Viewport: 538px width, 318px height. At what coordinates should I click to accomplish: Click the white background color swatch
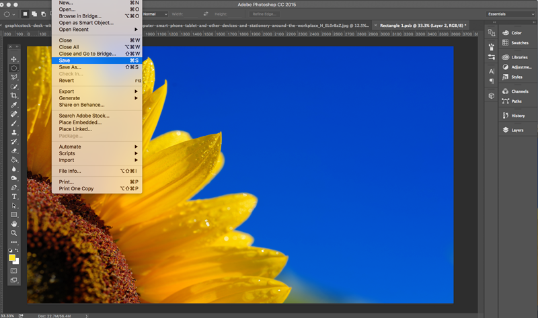pos(16,262)
